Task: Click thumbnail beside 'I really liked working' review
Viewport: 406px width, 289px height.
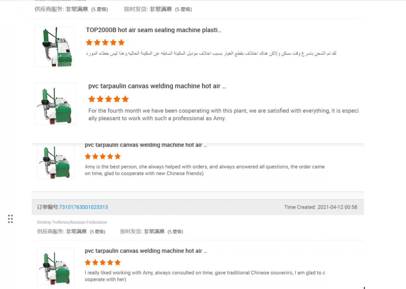Action: 56,266
